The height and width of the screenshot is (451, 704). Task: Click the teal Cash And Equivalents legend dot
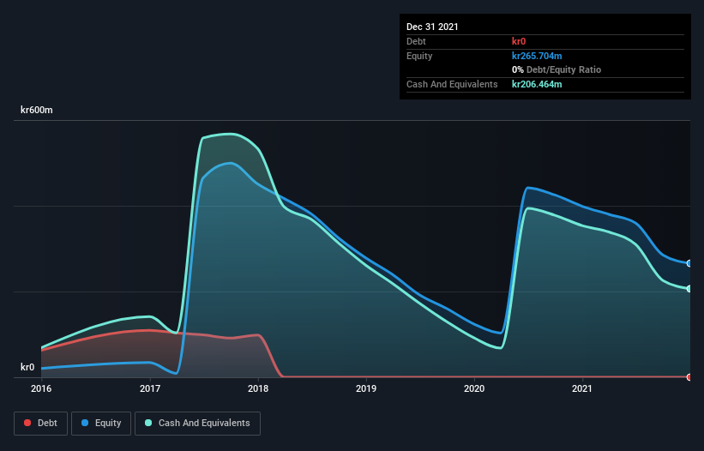[148, 423]
